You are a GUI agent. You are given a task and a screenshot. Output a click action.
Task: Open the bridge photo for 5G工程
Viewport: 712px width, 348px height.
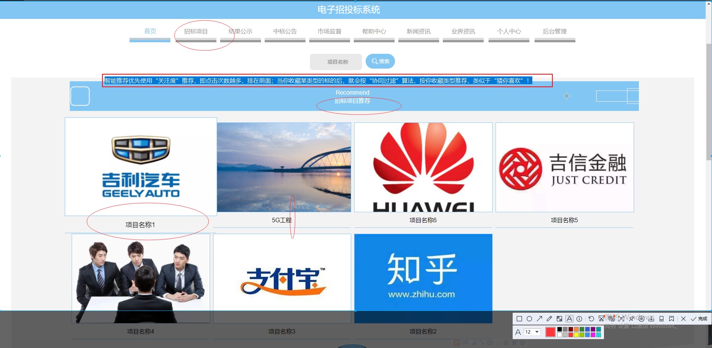point(284,167)
